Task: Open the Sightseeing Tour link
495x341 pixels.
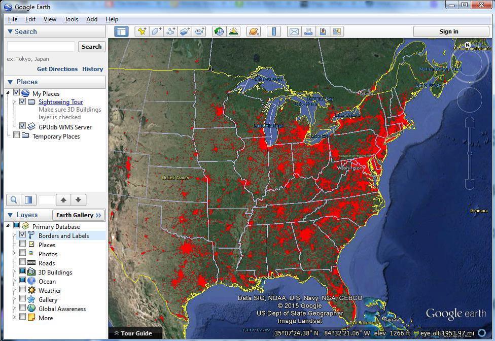Action: 61,102
